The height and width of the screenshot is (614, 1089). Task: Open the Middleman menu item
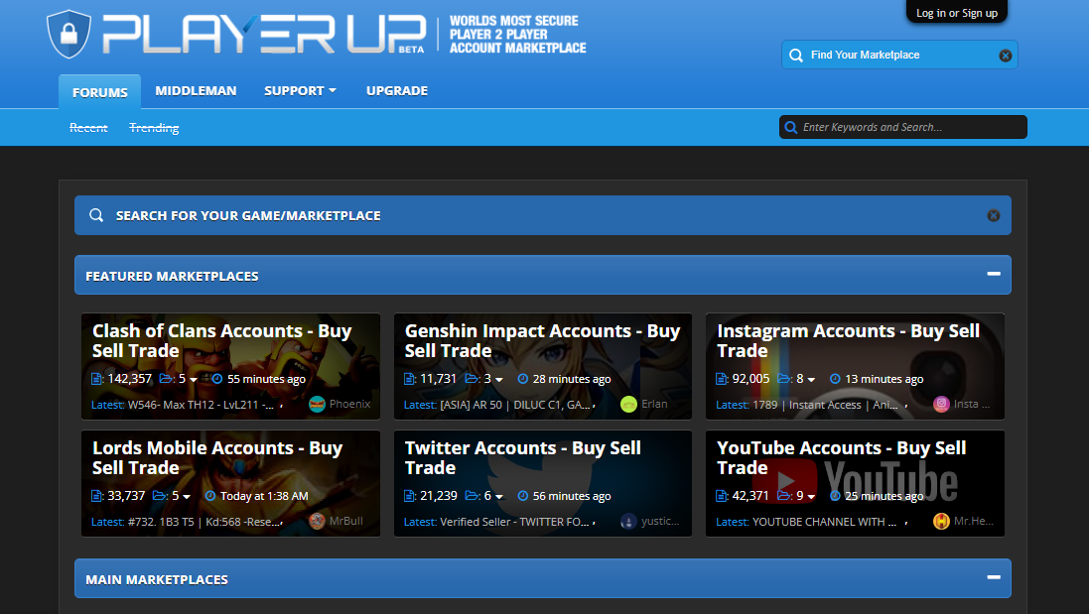196,91
